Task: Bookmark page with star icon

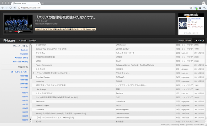Action: point(191,8)
